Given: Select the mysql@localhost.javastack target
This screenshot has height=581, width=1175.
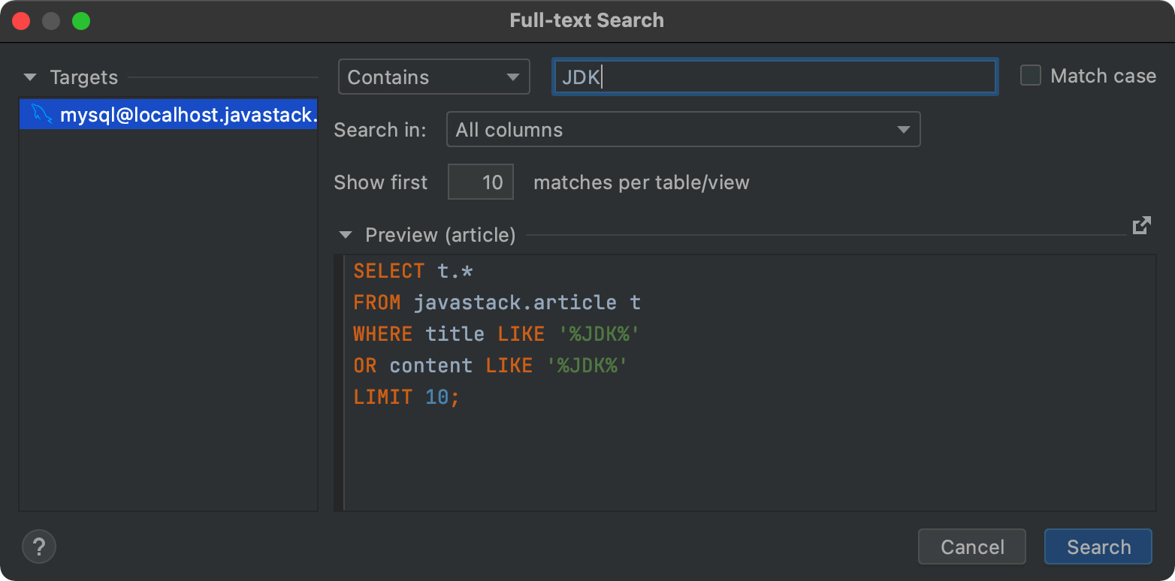Looking at the screenshot, I should pyautogui.click(x=168, y=115).
